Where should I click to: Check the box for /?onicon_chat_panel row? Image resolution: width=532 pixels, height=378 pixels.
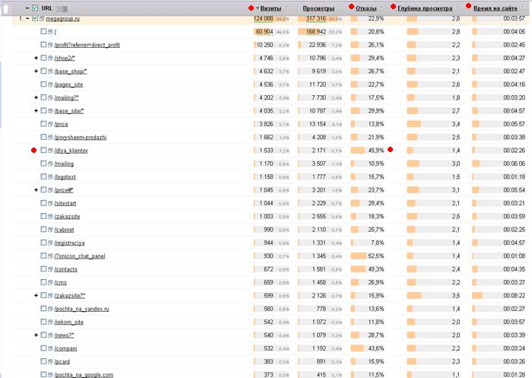pyautogui.click(x=43, y=256)
